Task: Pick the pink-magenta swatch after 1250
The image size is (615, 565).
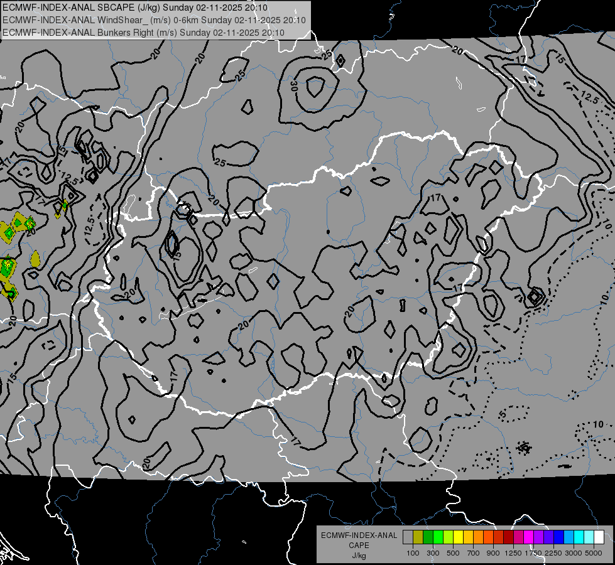Action: tap(518, 537)
